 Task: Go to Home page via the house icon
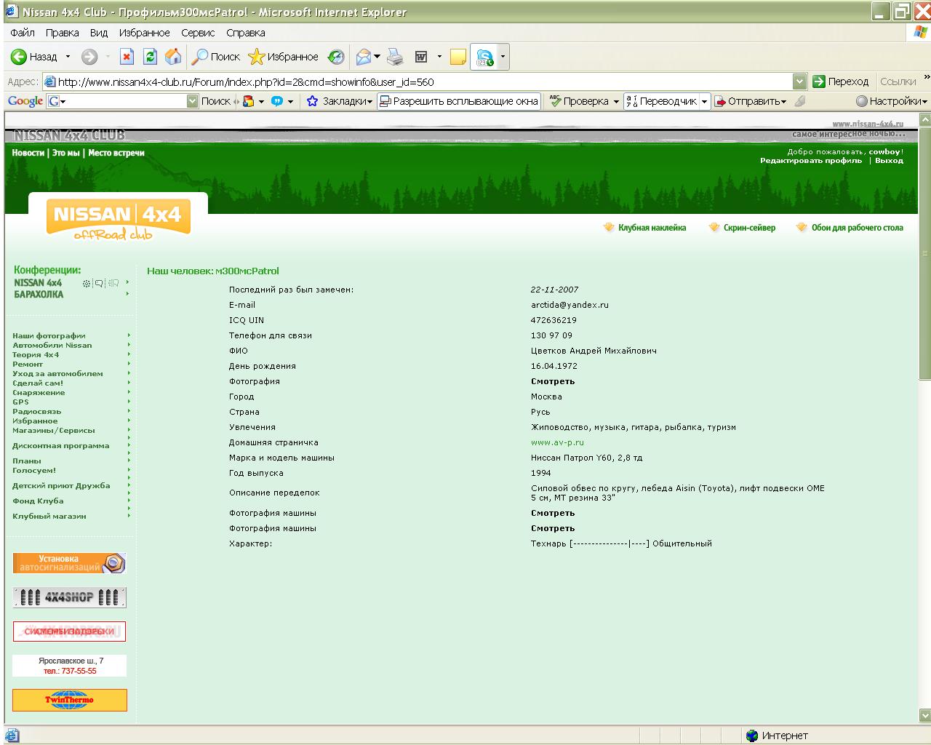pyautogui.click(x=173, y=57)
